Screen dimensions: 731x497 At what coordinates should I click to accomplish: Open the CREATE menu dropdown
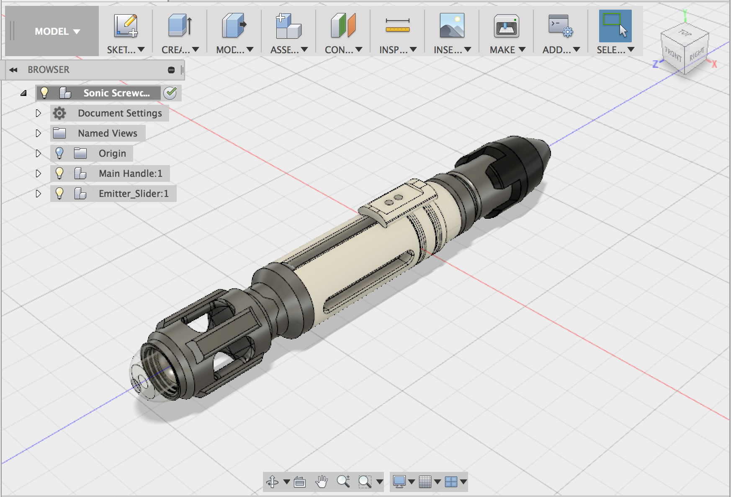pos(180,50)
